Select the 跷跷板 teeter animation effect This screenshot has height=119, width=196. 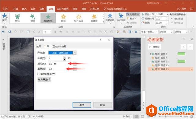tap(94, 18)
